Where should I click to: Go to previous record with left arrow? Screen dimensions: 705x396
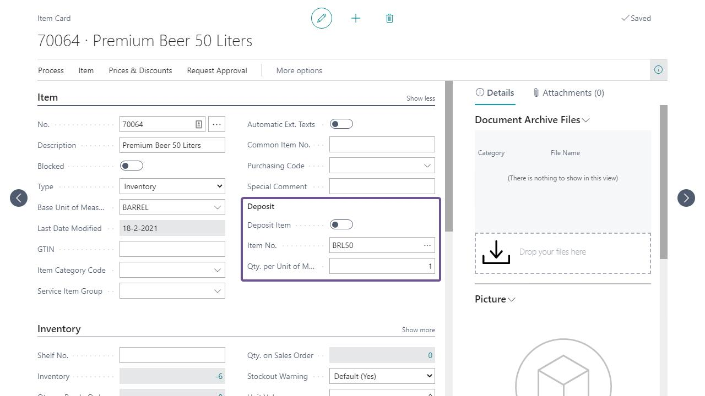[x=19, y=198]
